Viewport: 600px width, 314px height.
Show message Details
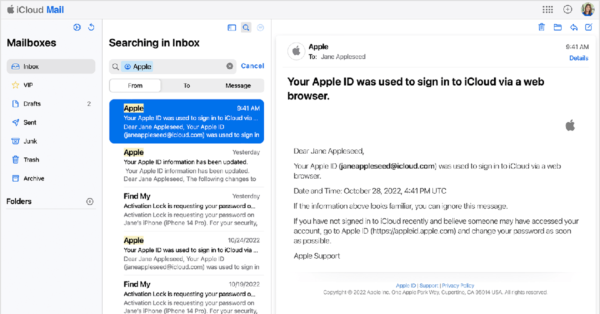(x=578, y=58)
